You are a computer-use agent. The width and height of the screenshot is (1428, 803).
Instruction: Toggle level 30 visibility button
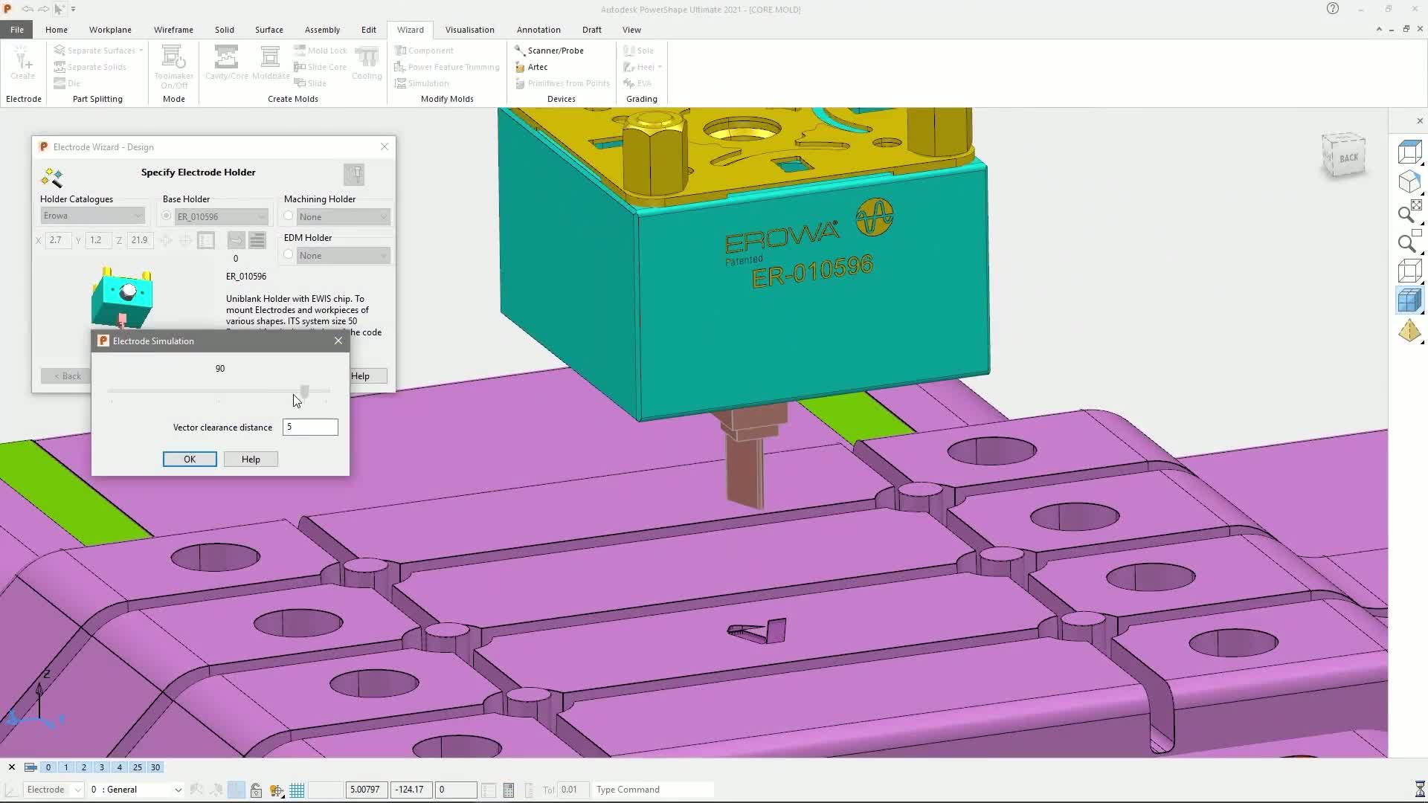[x=155, y=767]
